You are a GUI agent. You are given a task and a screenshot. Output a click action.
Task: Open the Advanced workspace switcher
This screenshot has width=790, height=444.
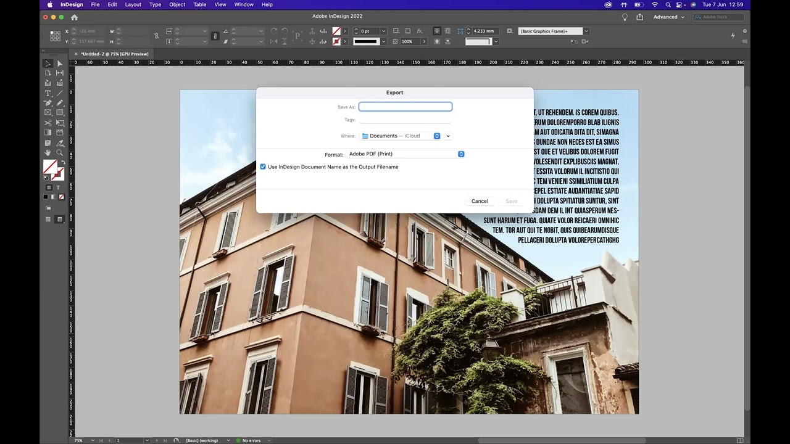pyautogui.click(x=669, y=17)
